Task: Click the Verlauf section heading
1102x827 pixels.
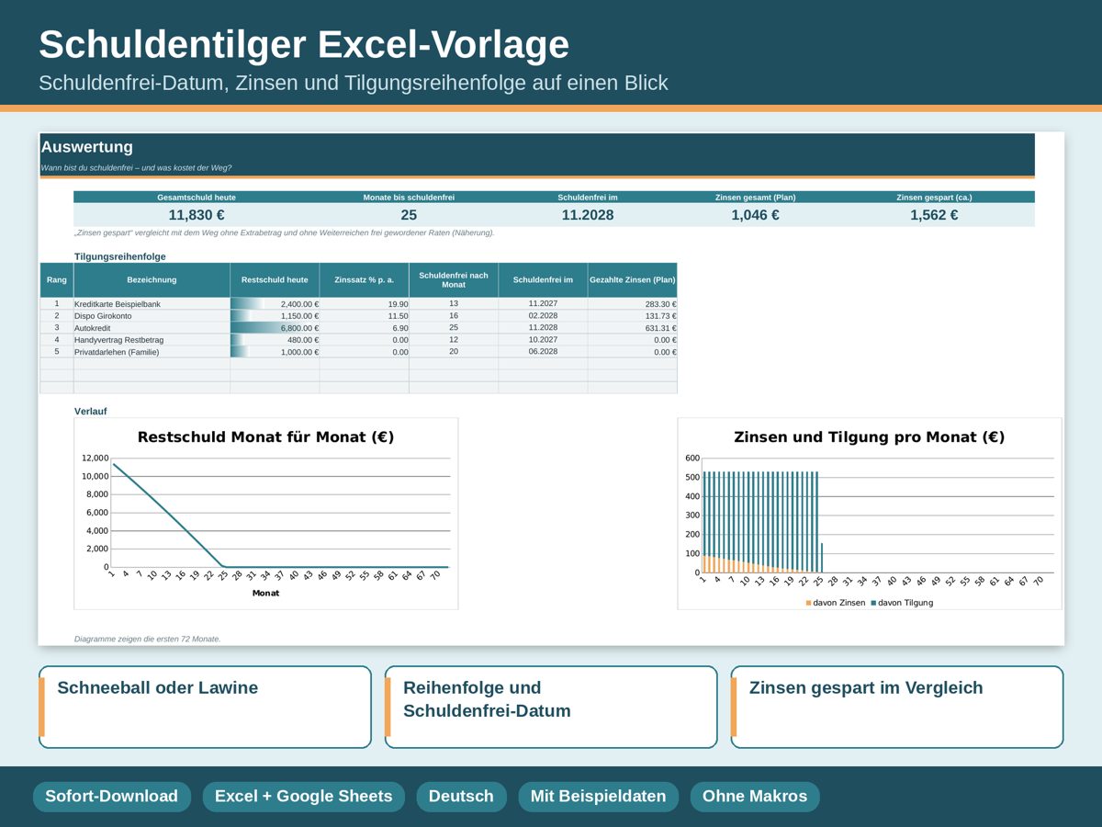Action: pos(91,412)
